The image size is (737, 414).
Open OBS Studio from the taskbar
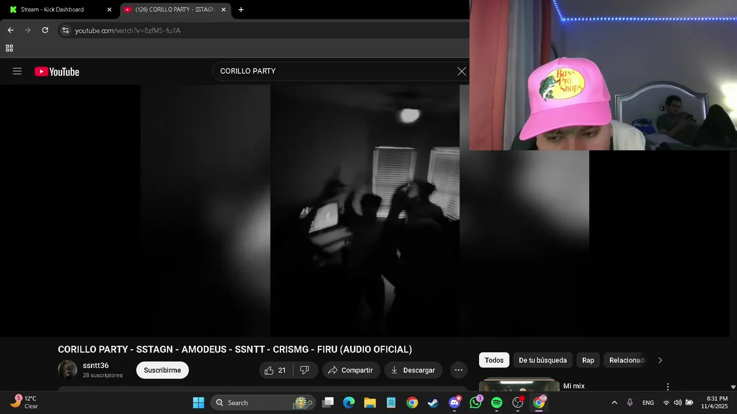(x=518, y=402)
